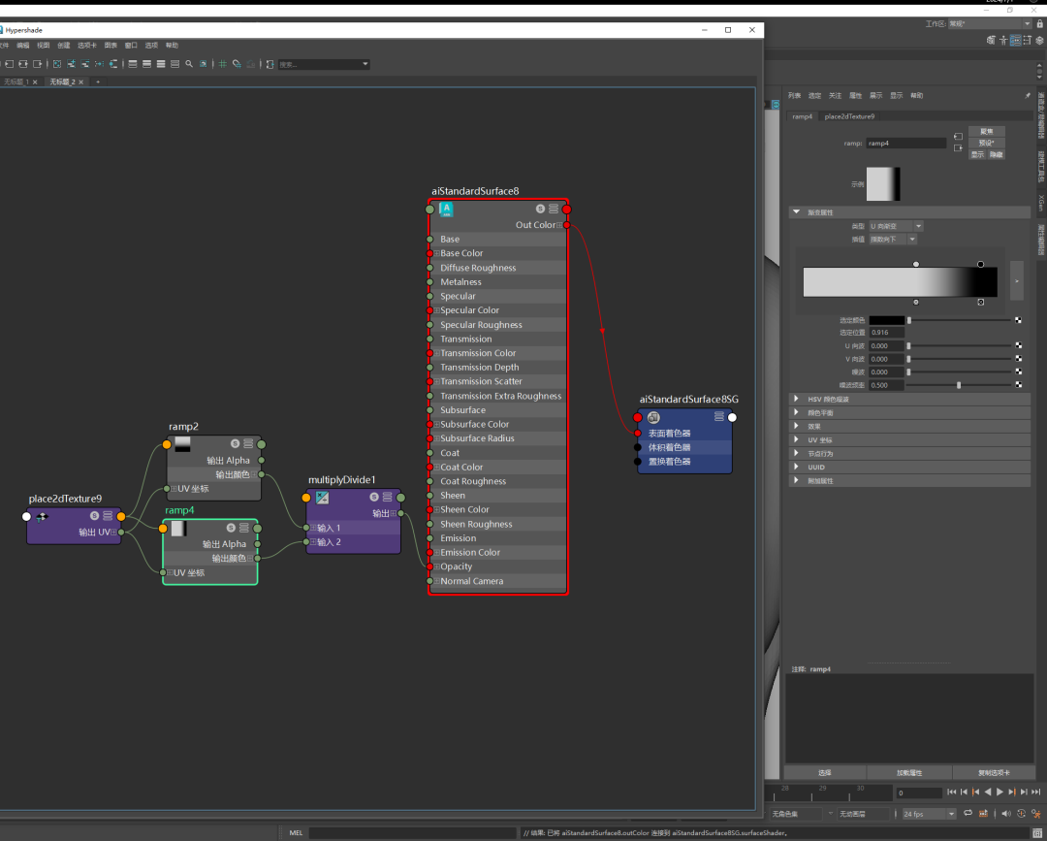1047x841 pixels.
Task: Click the ramp name input field
Action: 906,143
